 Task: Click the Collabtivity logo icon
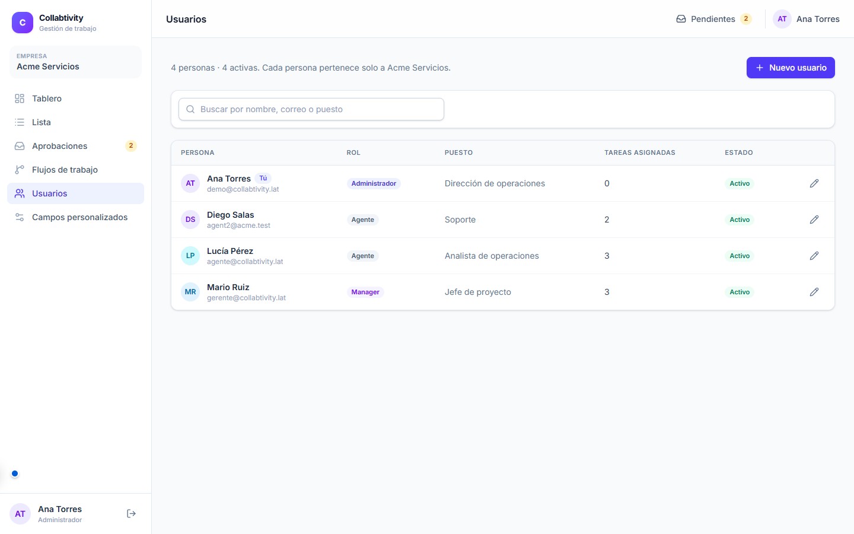tap(23, 23)
